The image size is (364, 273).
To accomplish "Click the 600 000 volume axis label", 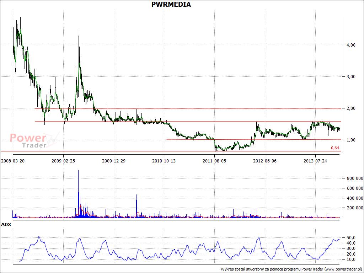I will (355, 188).
